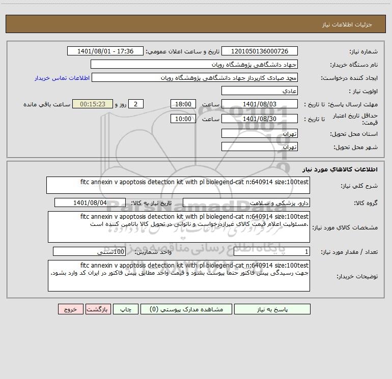
Task: Click delivery city field تهران
Action: click(260, 147)
